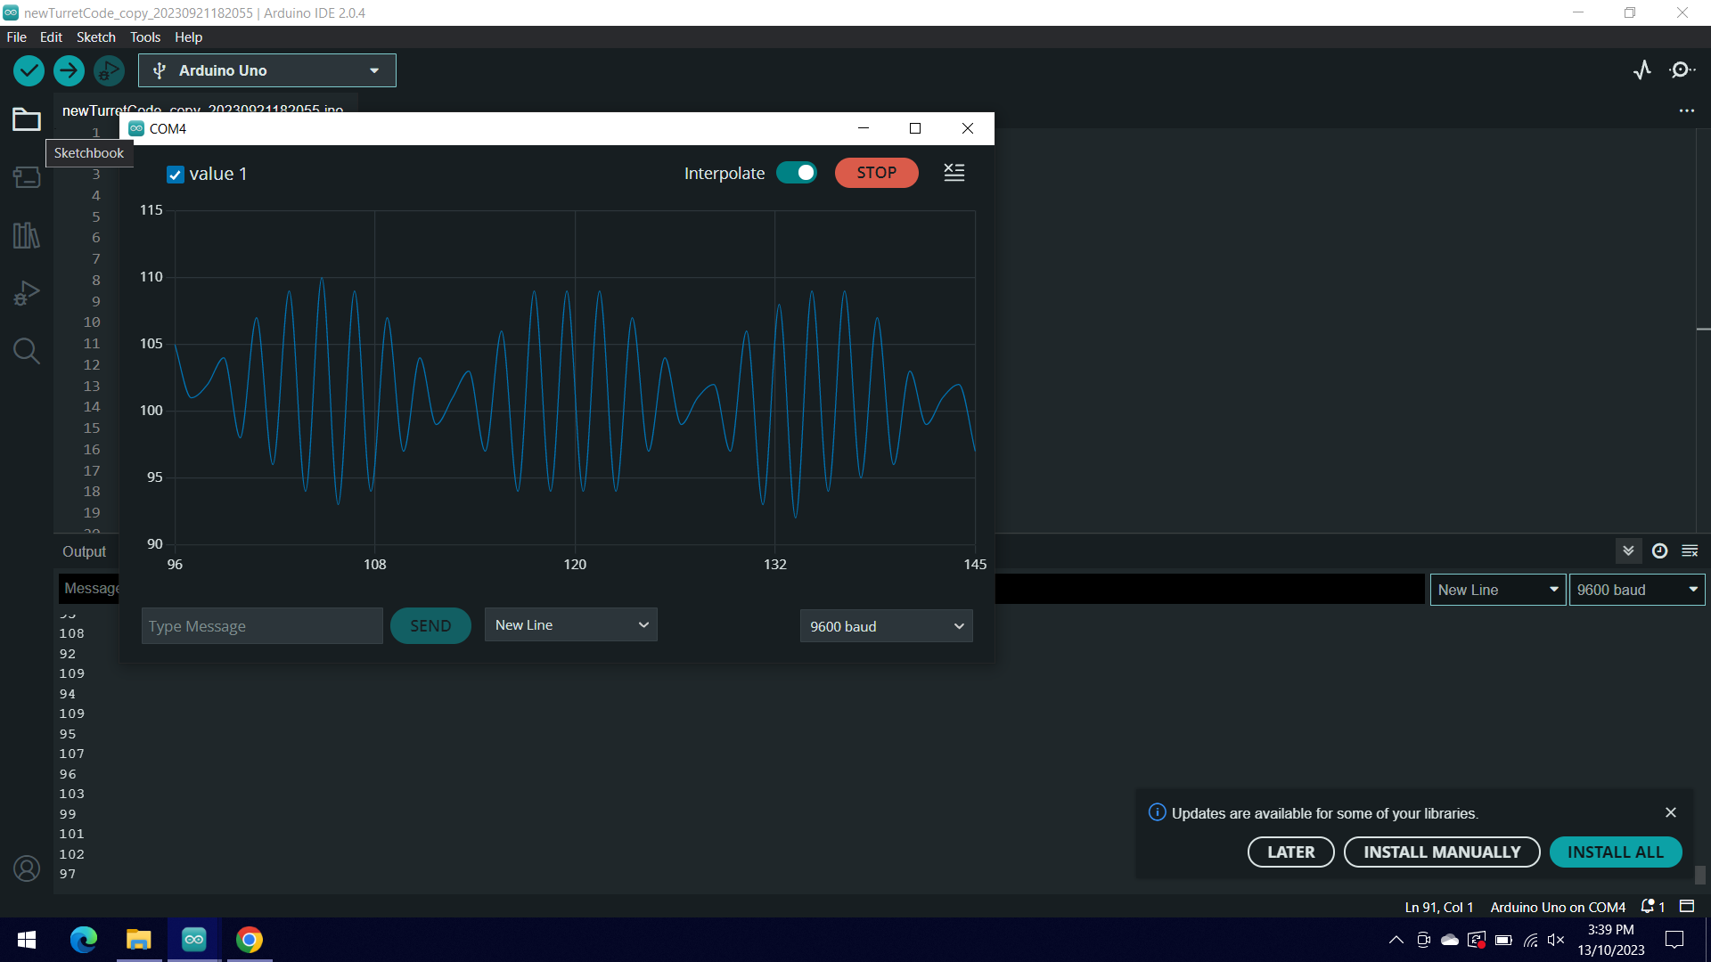Open the Sketch menu
1711x962 pixels.
pyautogui.click(x=95, y=37)
